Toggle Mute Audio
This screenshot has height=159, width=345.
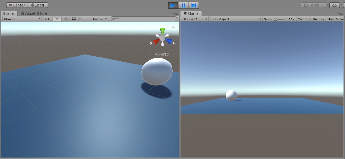[335, 19]
